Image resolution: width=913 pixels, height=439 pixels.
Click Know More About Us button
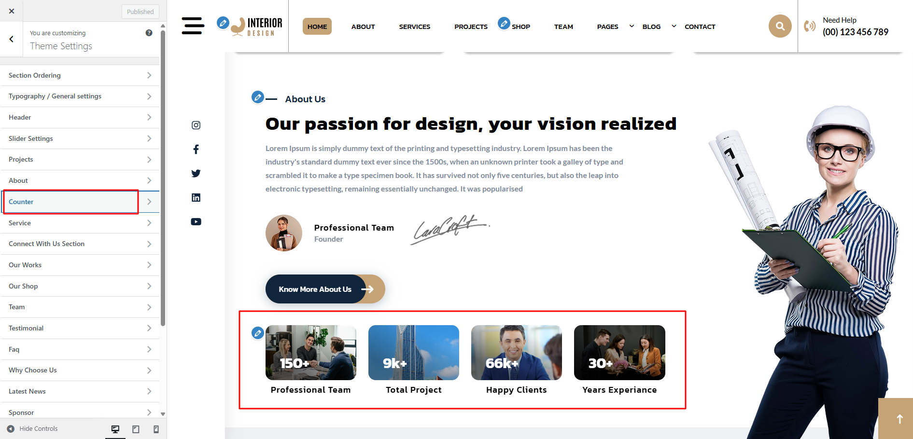pyautogui.click(x=325, y=289)
